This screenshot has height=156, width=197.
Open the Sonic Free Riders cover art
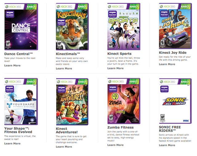tap(175, 101)
